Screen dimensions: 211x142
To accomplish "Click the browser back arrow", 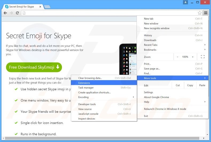I will 5,13.
